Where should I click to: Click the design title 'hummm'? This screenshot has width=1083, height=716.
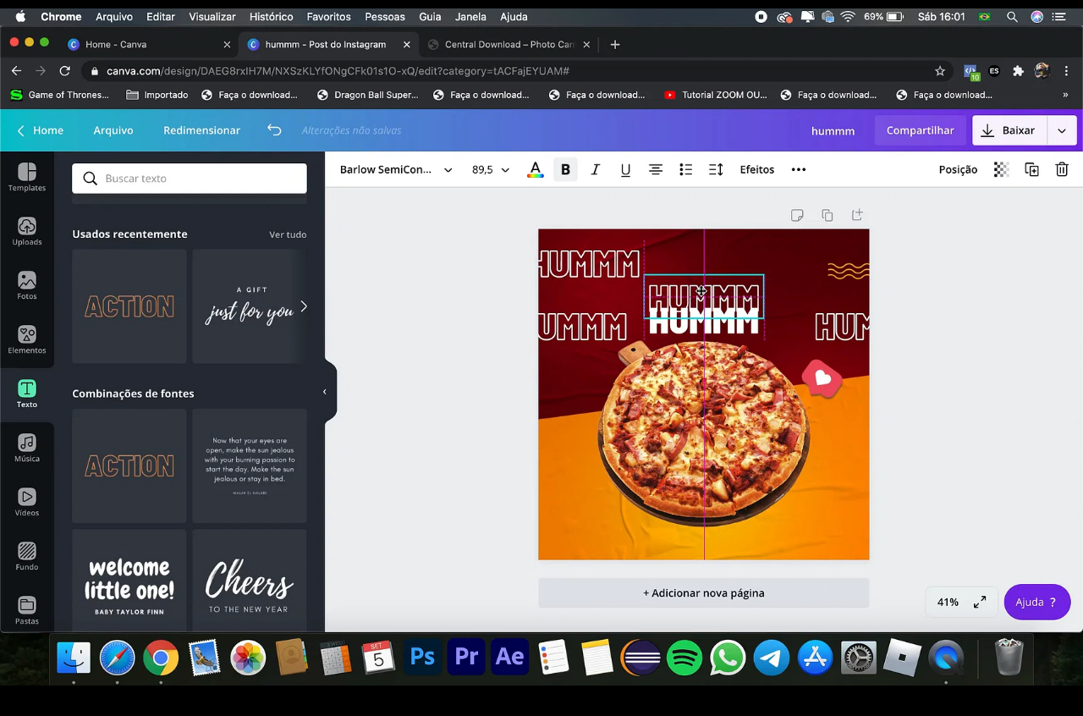(833, 130)
